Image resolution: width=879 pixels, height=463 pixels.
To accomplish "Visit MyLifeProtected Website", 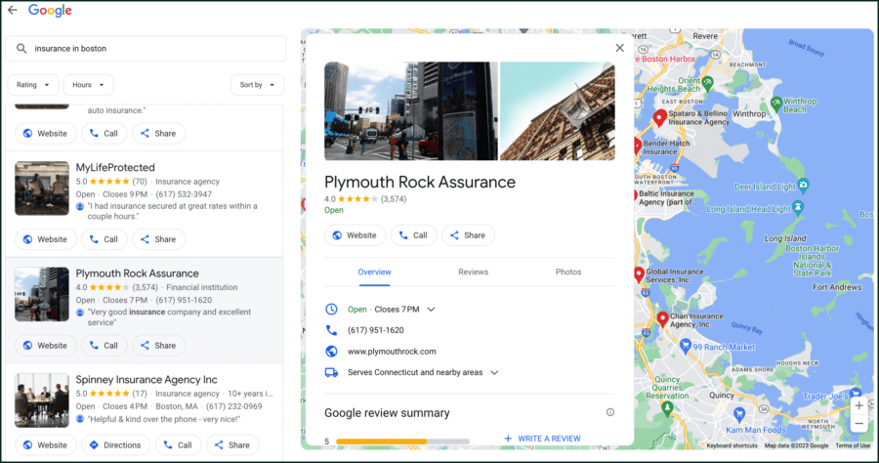I will coord(45,239).
